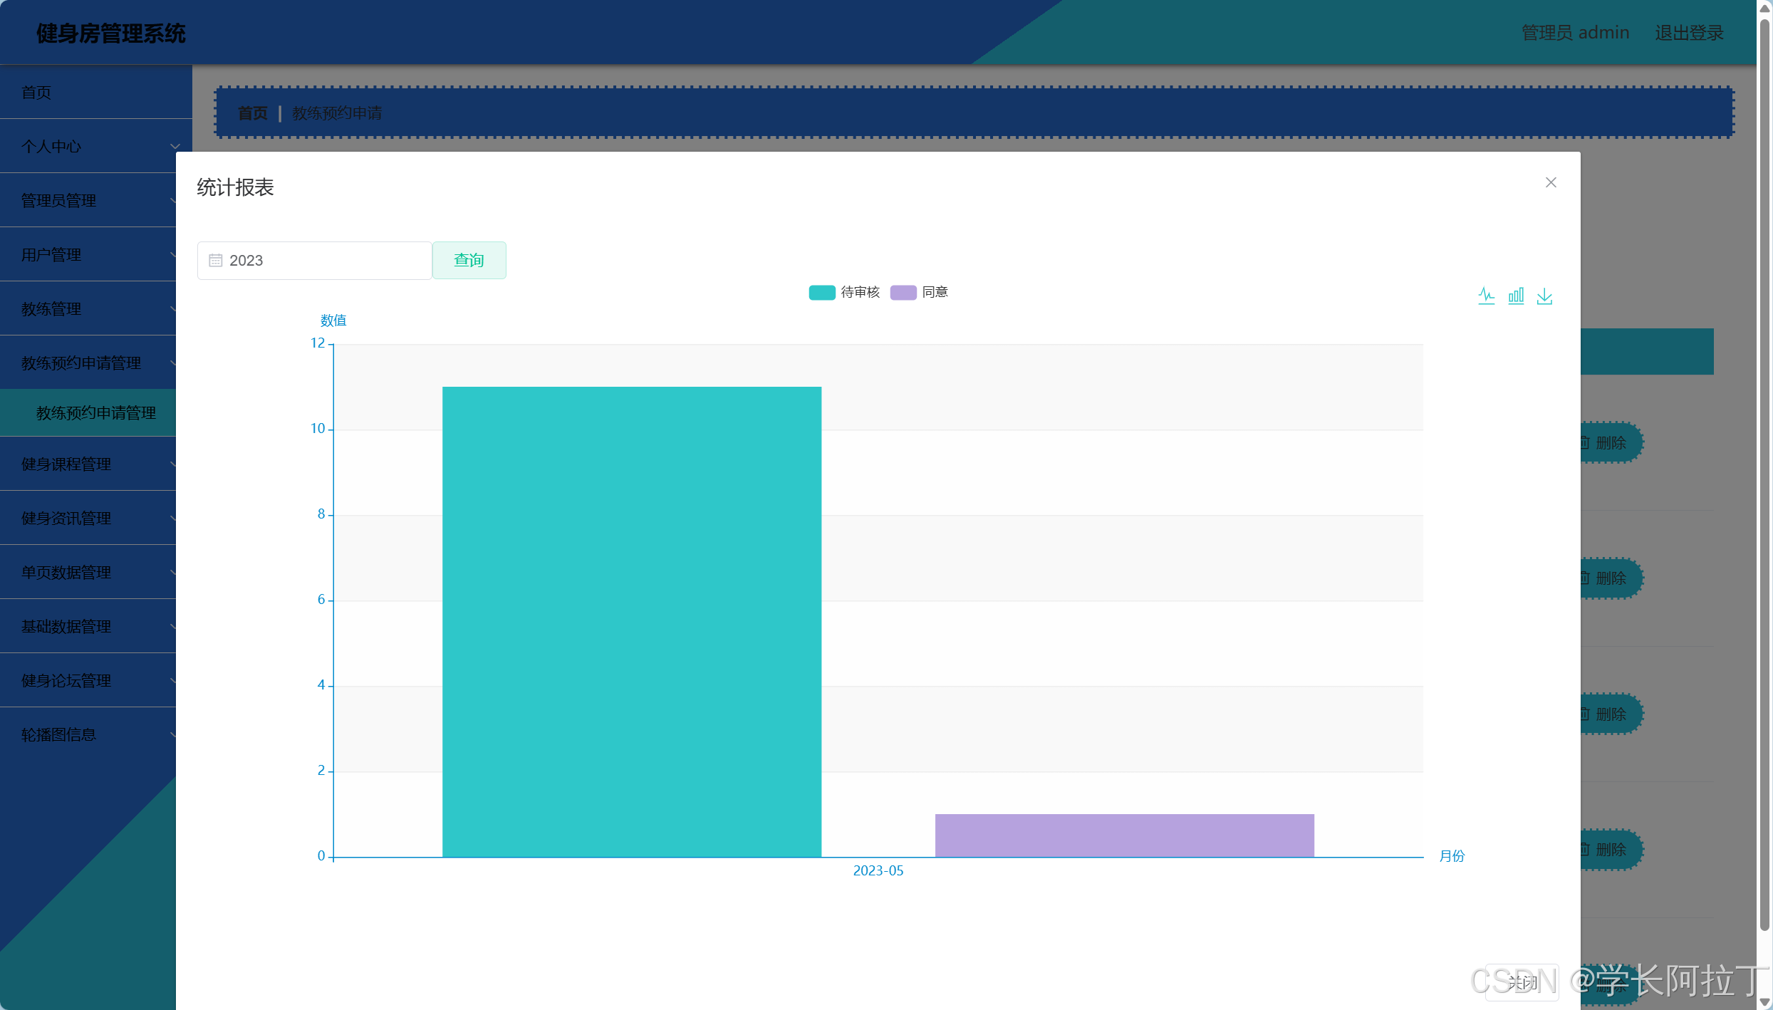Open 首页 in the sidebar

(x=36, y=92)
